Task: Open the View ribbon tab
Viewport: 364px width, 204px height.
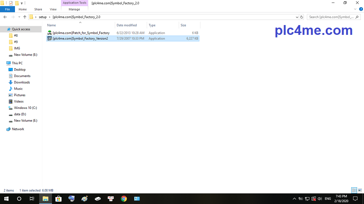Action: 53,9
